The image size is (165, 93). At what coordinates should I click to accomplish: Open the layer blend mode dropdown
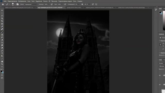(162, 66)
